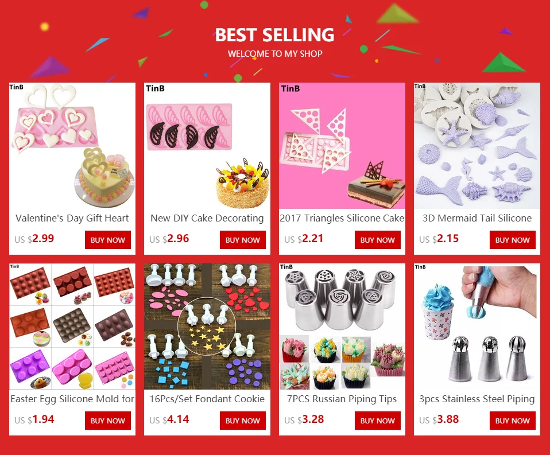The height and width of the screenshot is (455, 550).
Task: Open the Easter egg silicone molds image
Action: (72, 326)
